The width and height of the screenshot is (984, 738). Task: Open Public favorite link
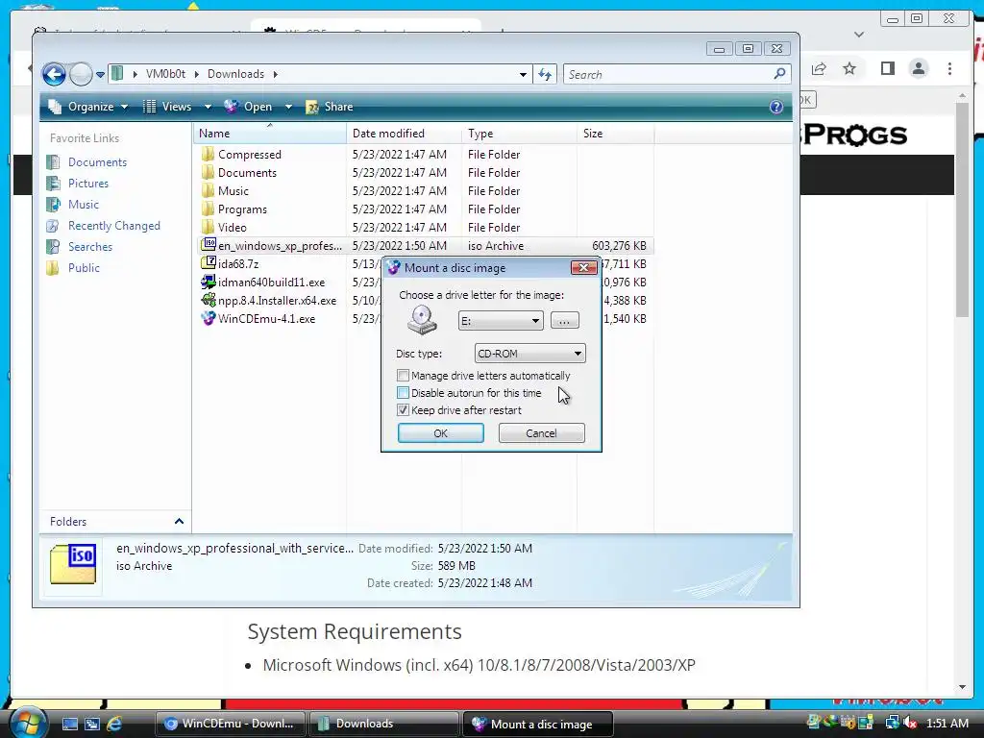click(x=84, y=268)
